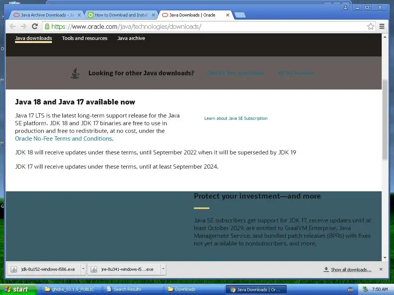Screen dimensions: 394x295
Task: Open Learn about Java SE Subscription link
Action: pos(236,118)
